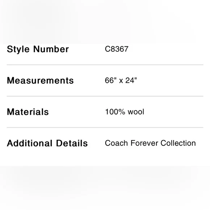
Task: Select the C8367 style number value
Action: (x=117, y=49)
